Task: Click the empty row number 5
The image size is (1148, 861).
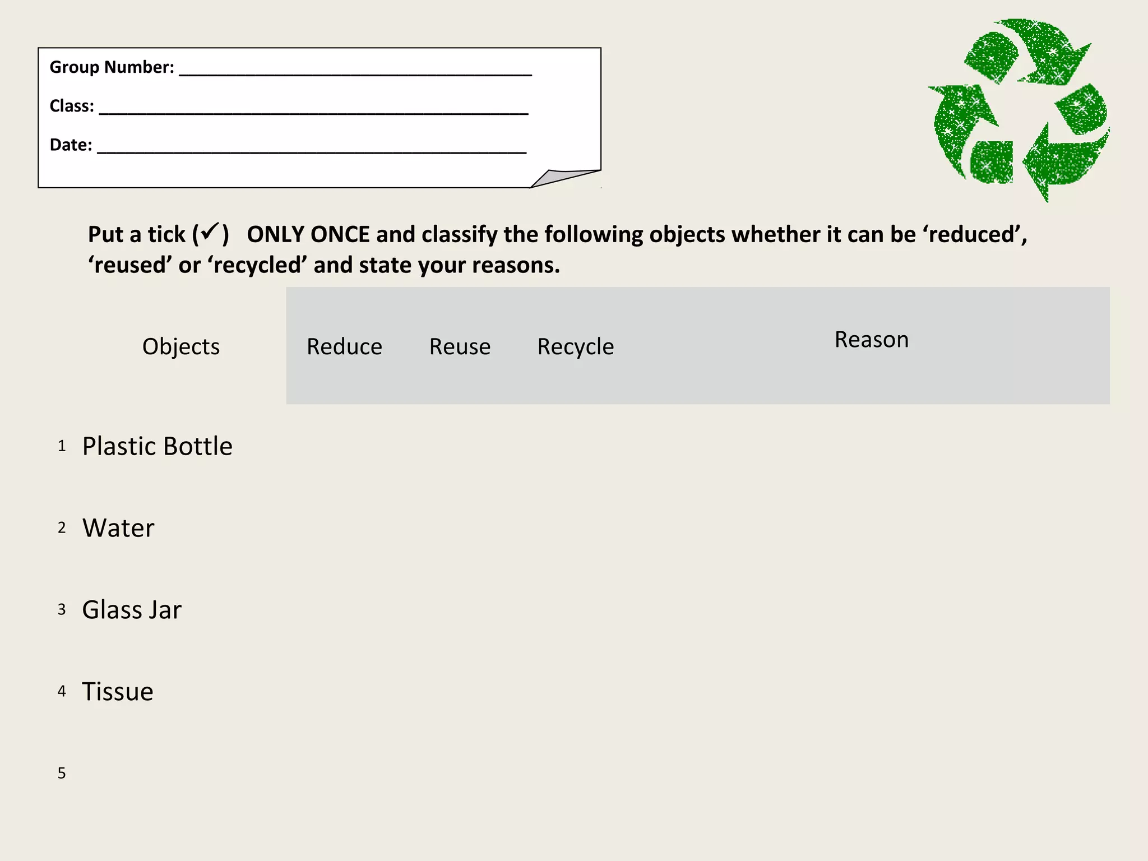Action: [x=62, y=774]
